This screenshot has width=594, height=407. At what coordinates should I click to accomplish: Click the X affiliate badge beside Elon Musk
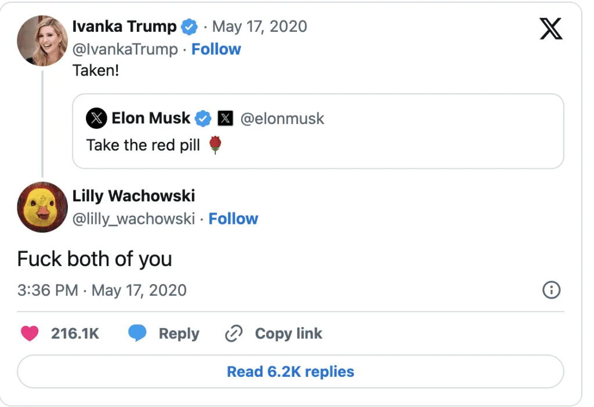[225, 118]
